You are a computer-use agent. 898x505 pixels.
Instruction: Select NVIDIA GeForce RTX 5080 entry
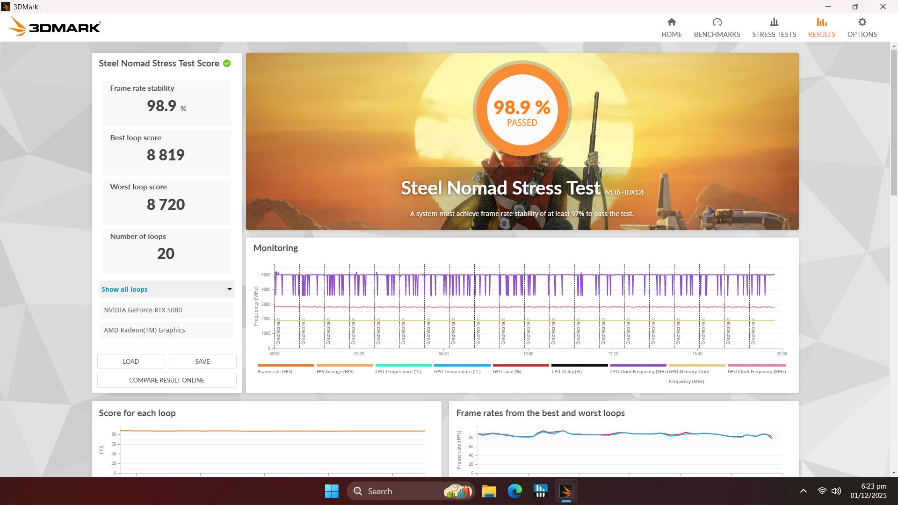click(167, 310)
